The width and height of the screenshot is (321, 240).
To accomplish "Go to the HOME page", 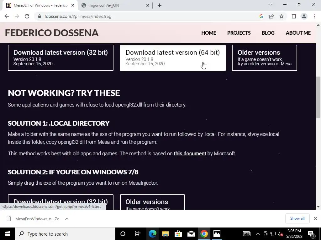I will pyautogui.click(x=208, y=33).
